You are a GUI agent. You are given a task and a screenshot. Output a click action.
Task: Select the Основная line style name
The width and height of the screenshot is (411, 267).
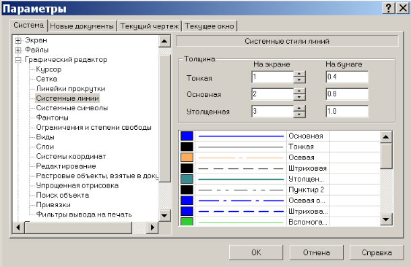(x=306, y=136)
